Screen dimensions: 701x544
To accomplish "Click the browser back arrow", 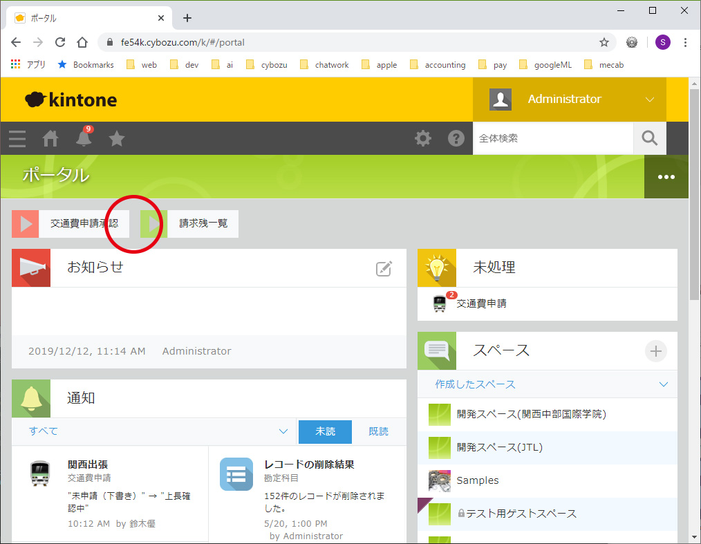I will point(16,42).
